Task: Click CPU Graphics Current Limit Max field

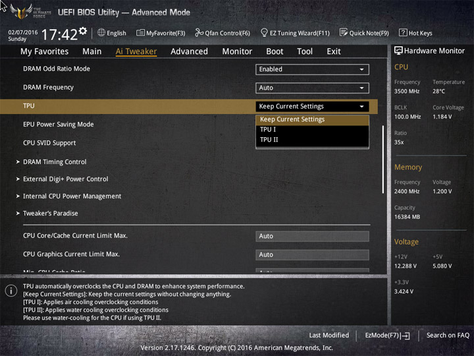Action: click(x=312, y=254)
